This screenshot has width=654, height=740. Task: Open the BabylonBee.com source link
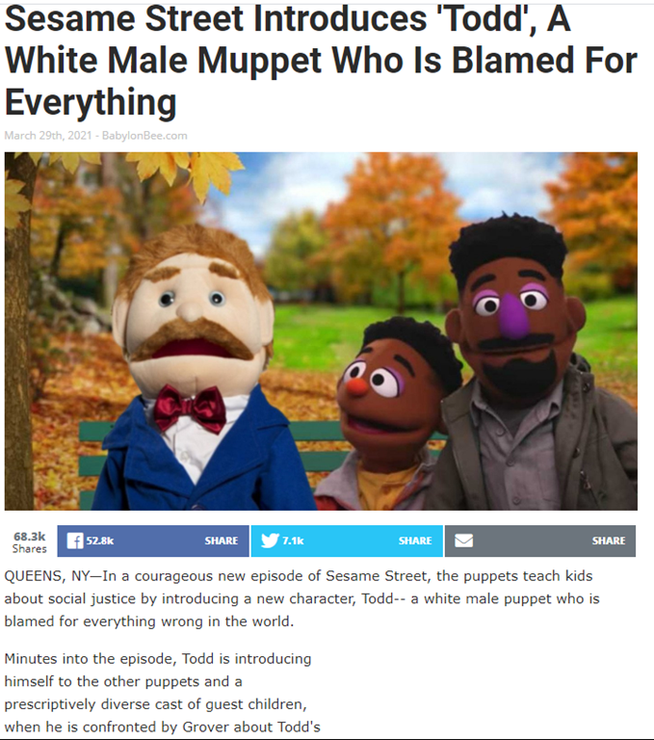click(144, 136)
